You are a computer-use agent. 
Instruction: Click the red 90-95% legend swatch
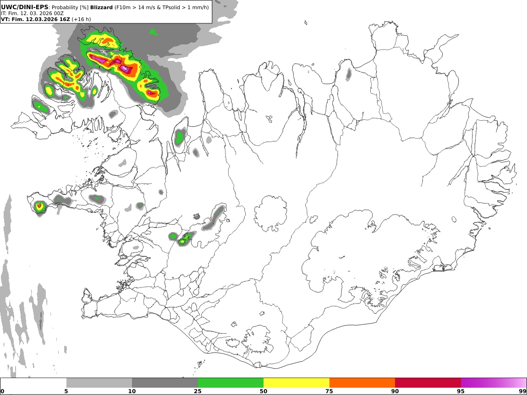(428, 383)
